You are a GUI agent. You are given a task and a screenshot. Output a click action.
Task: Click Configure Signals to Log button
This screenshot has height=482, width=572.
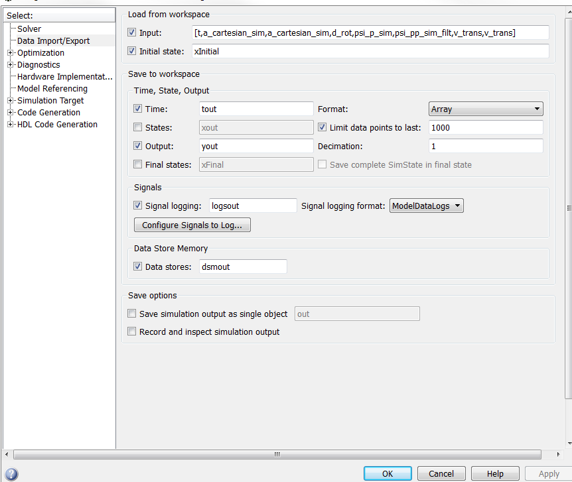click(192, 225)
